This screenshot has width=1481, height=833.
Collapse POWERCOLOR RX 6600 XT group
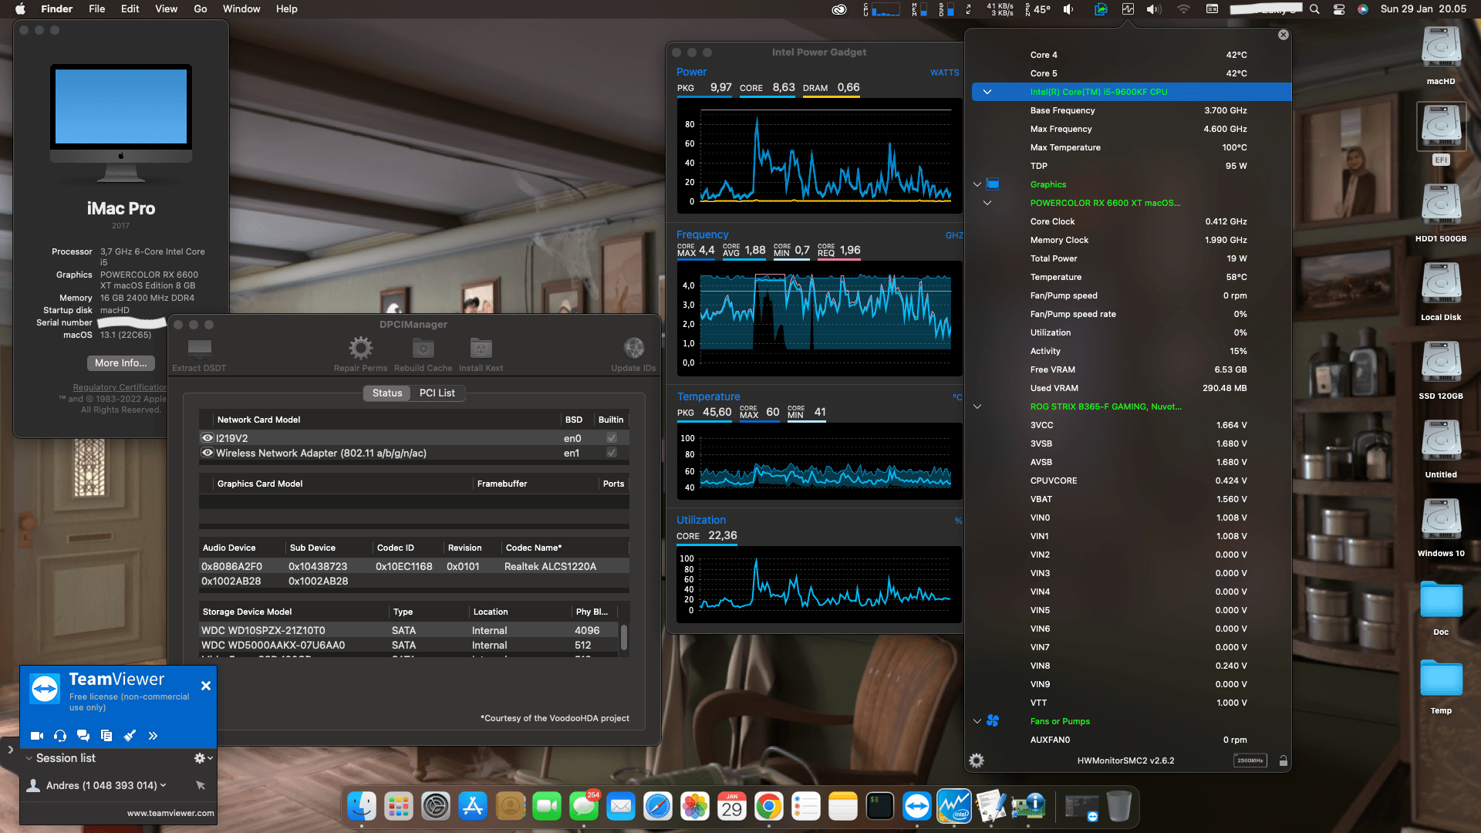(x=987, y=203)
